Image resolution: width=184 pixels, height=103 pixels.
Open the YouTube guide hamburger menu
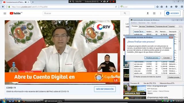(x=5, y=13)
